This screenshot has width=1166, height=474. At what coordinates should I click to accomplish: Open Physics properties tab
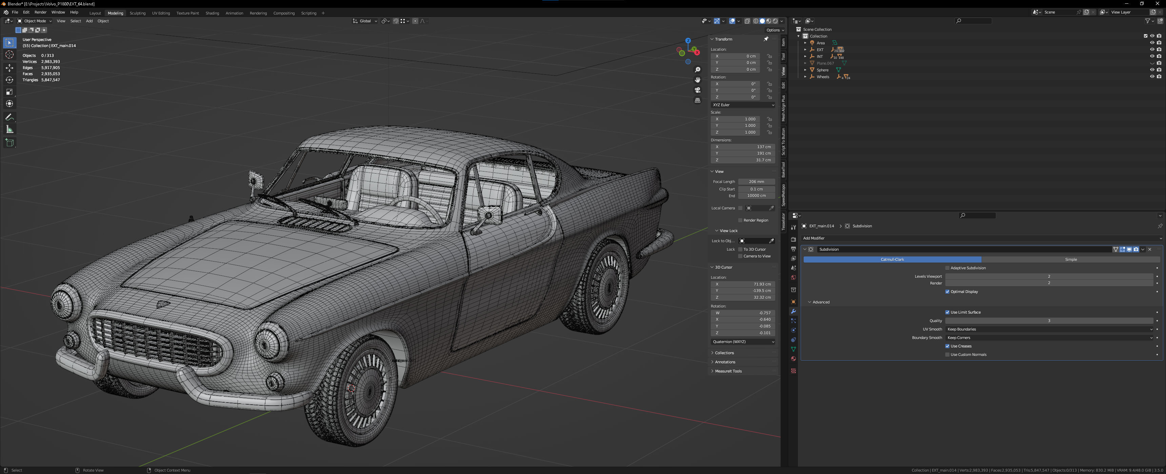click(793, 330)
